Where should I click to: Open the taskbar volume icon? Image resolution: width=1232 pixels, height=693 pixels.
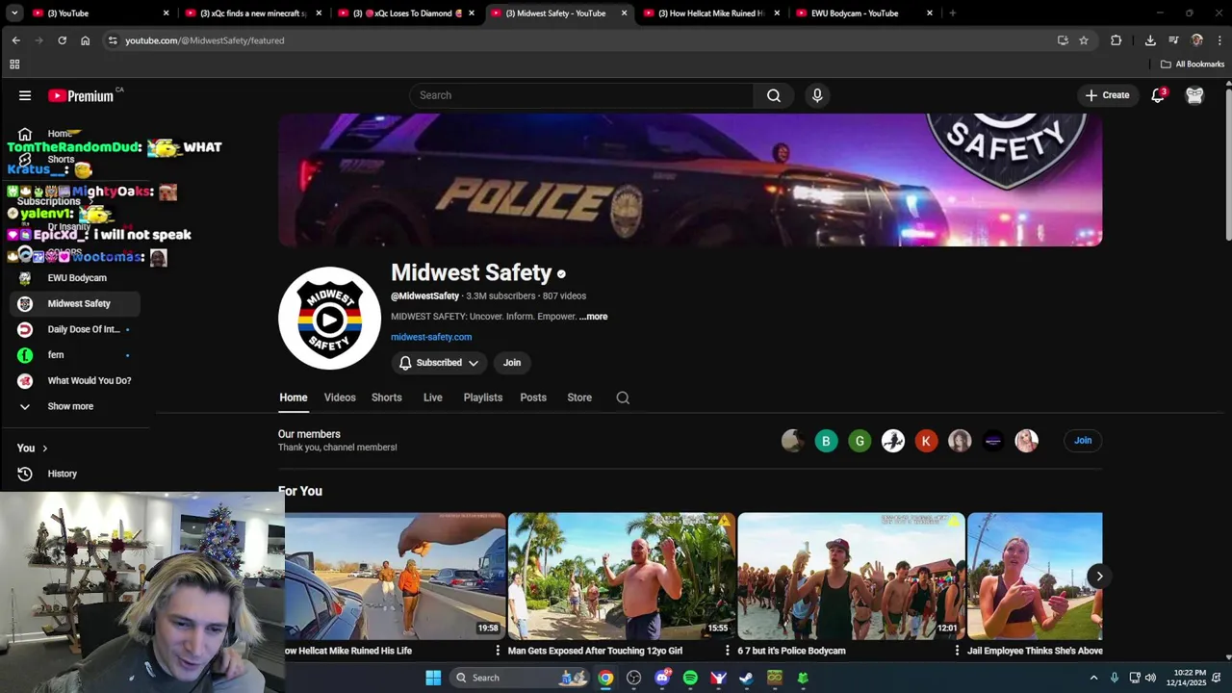pyautogui.click(x=1150, y=678)
